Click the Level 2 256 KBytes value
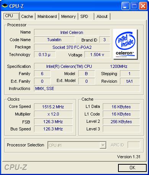 tap(121, 122)
